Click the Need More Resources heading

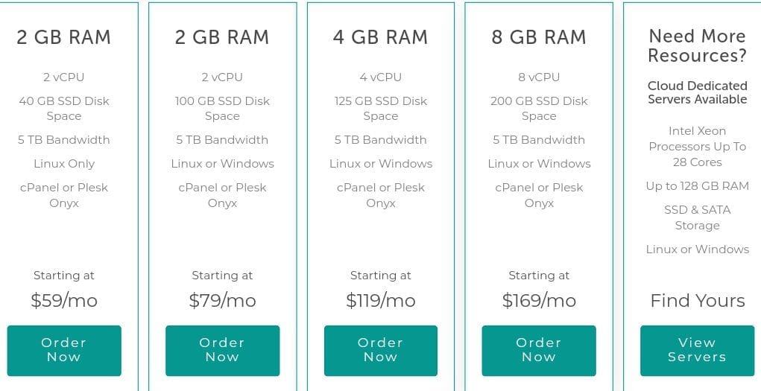click(x=697, y=45)
